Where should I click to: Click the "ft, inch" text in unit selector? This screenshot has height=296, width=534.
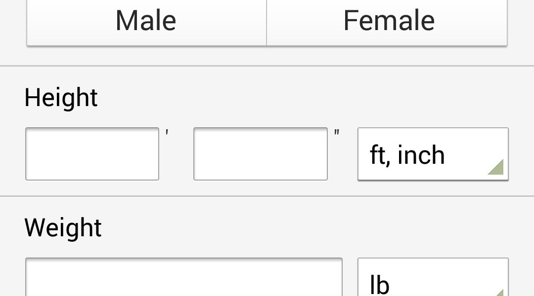(x=407, y=155)
